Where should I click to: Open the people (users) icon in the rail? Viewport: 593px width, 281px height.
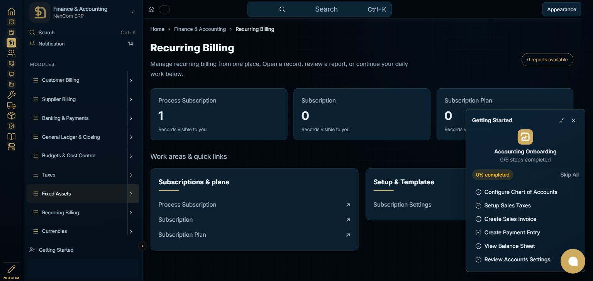point(12,53)
